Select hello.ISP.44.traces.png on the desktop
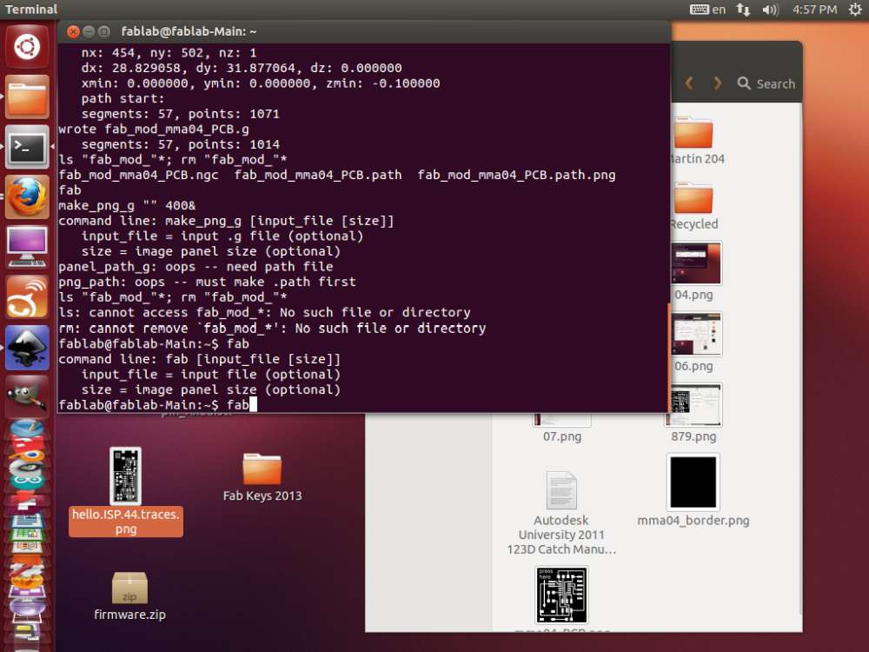Viewport: 869px width, 652px height. point(126,492)
